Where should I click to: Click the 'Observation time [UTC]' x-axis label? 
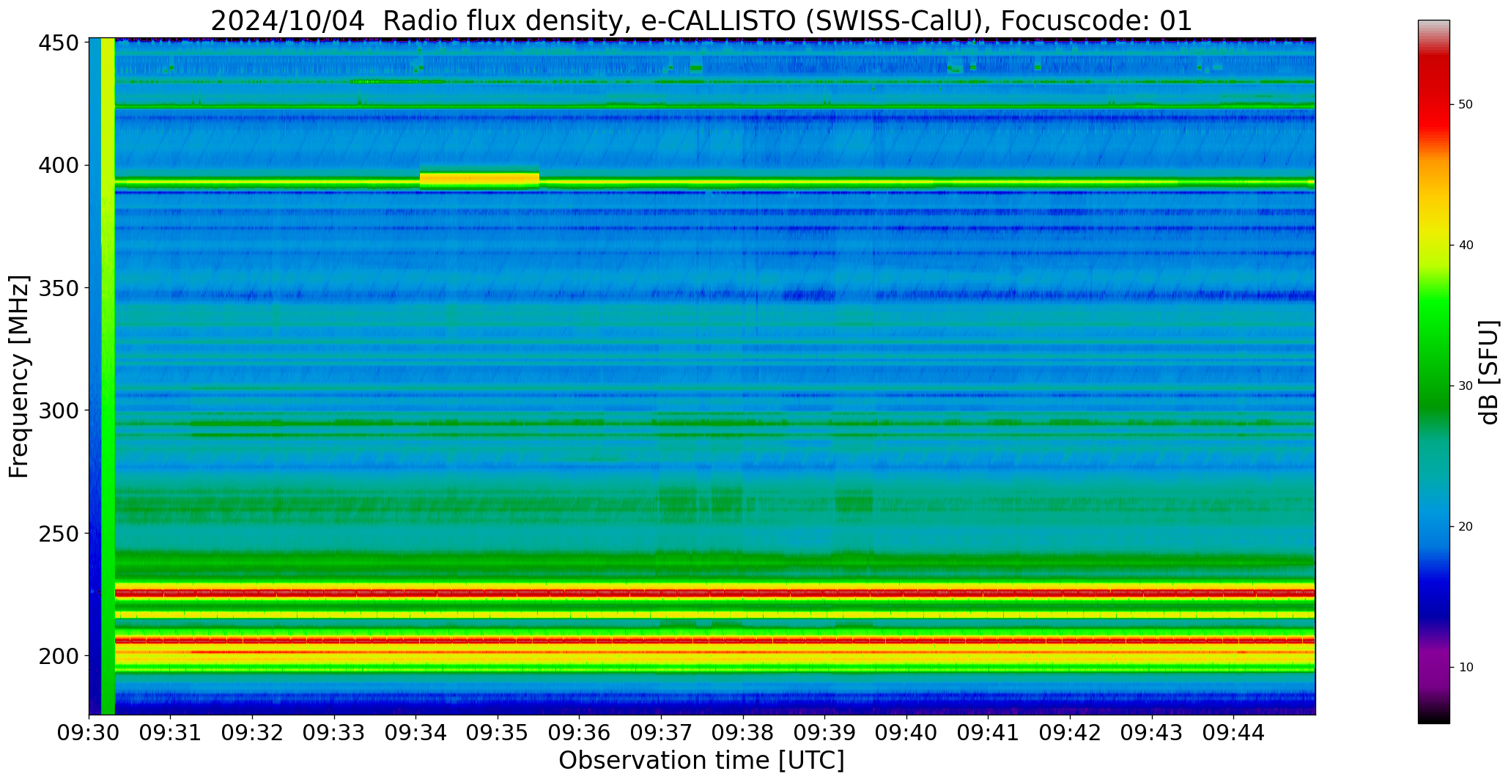(x=701, y=761)
